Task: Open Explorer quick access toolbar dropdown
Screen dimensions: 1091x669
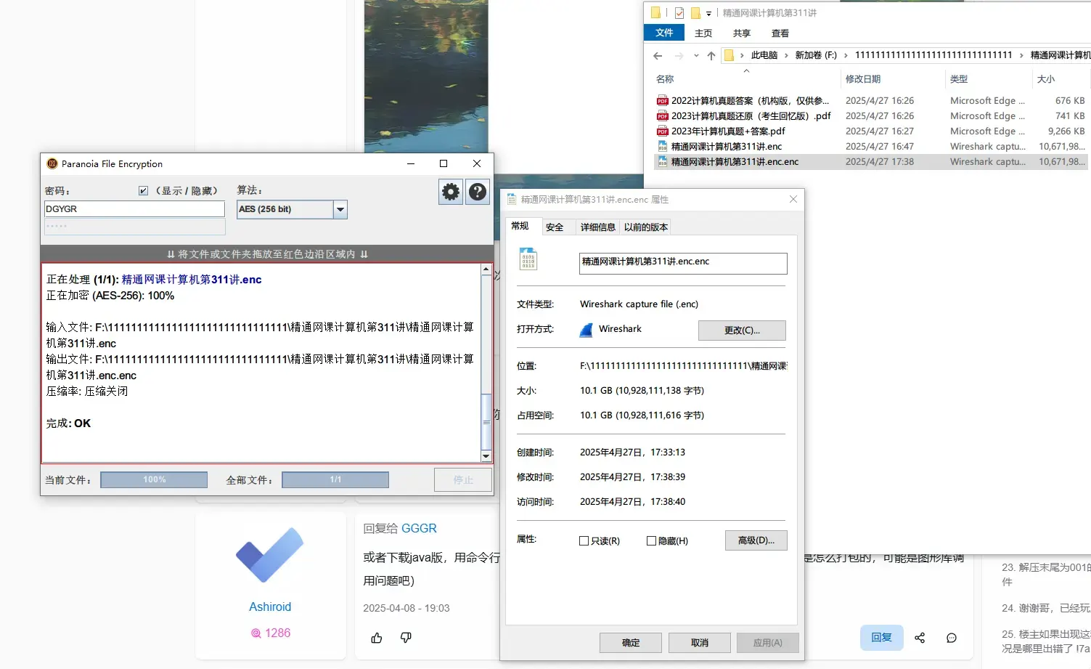Action: tap(709, 14)
